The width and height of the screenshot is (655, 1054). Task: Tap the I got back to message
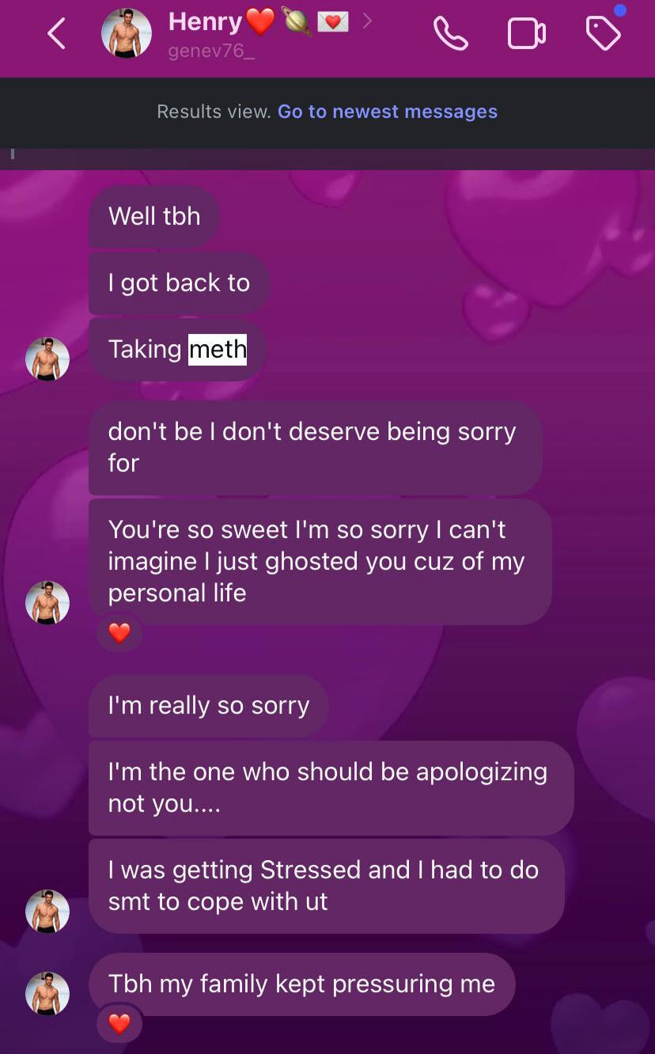point(179,282)
